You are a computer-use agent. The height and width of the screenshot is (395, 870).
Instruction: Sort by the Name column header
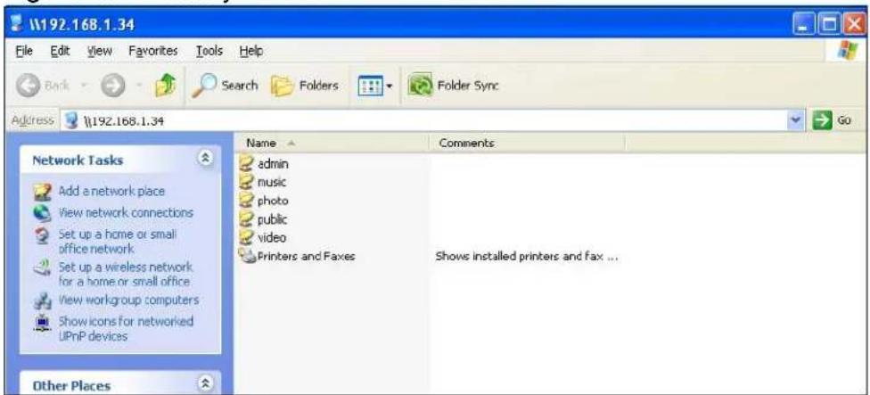point(332,144)
